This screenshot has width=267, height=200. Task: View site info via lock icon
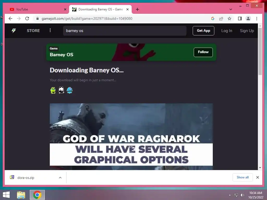click(38, 18)
